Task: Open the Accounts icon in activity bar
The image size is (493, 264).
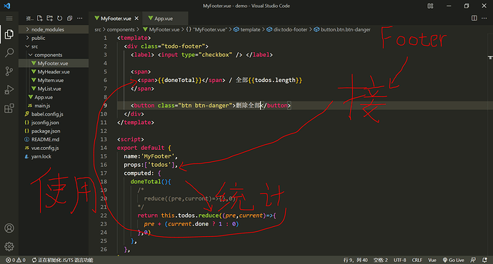Action: point(9,228)
